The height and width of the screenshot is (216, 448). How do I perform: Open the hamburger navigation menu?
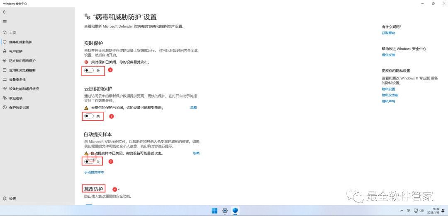5,22
